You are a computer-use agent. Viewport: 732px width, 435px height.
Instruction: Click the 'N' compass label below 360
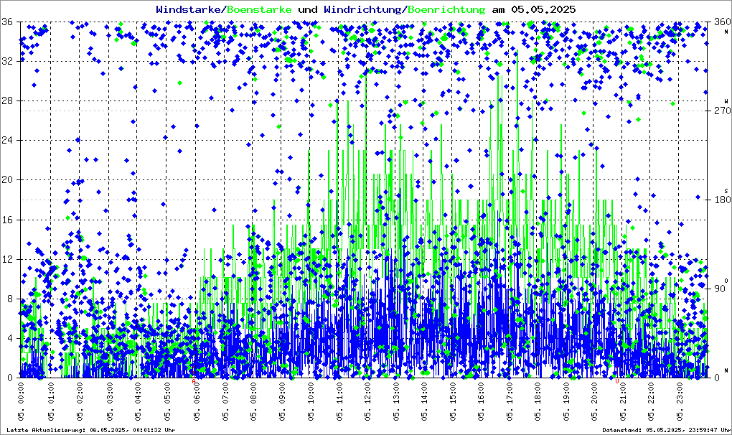[726, 32]
